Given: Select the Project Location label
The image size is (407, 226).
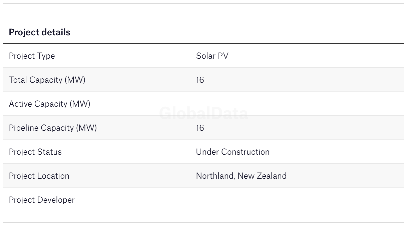Looking at the screenshot, I should point(39,176).
